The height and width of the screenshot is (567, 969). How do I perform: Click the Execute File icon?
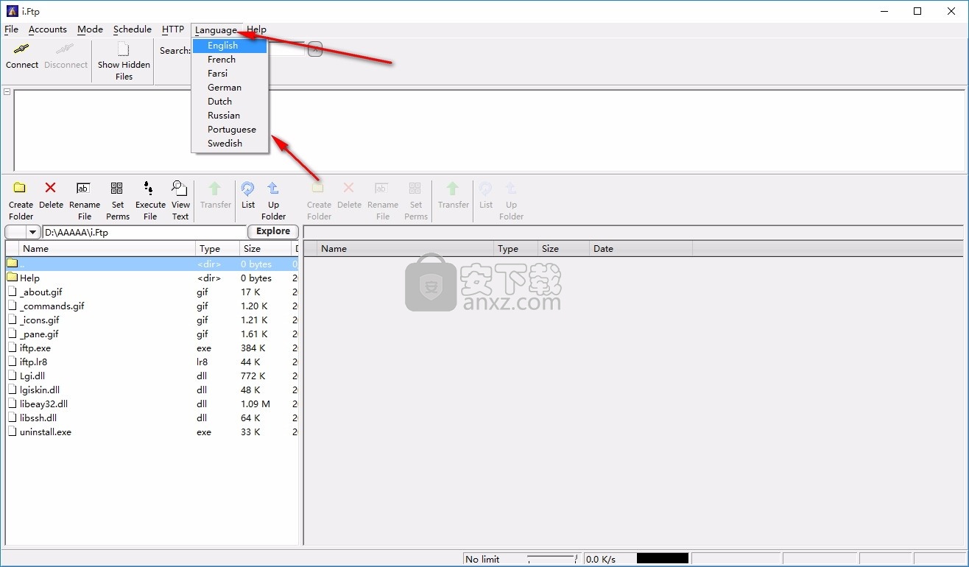149,188
